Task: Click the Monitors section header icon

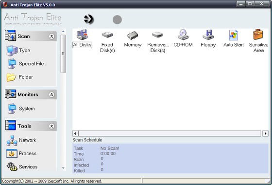Action: click(x=10, y=94)
